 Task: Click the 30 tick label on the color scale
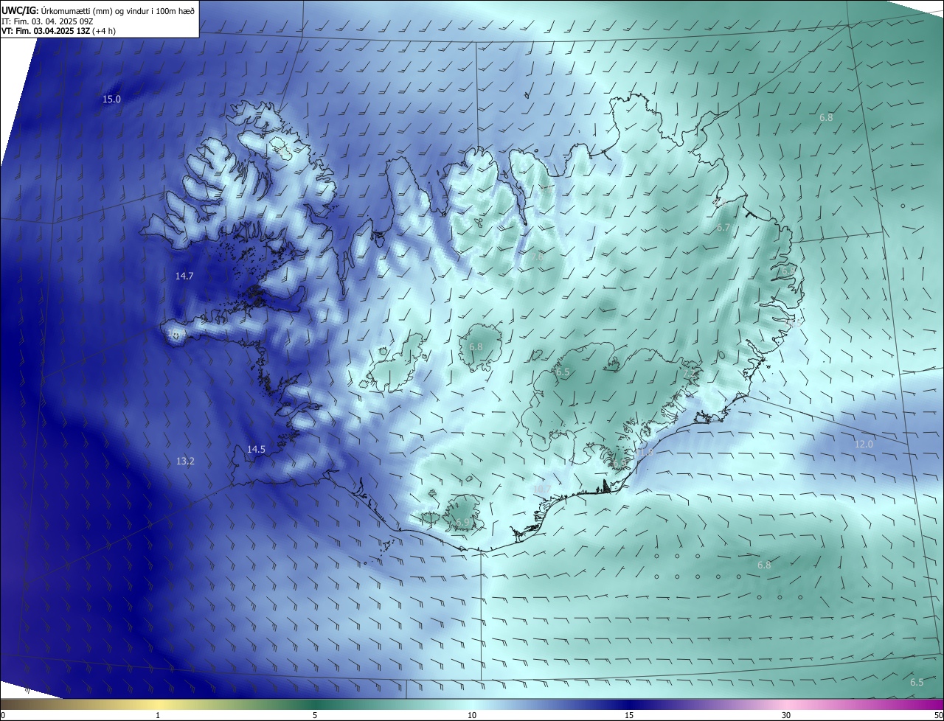pos(786,715)
